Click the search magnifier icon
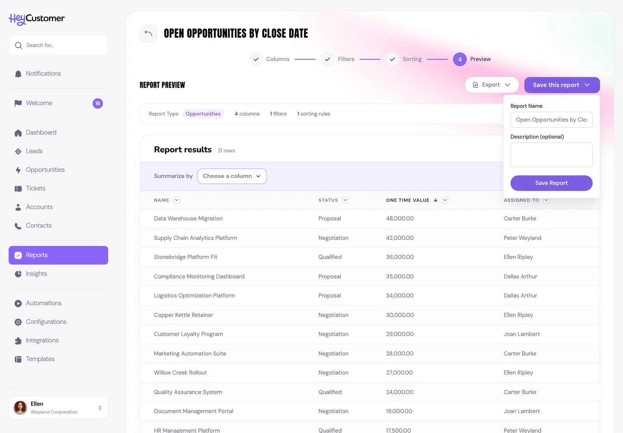 point(18,46)
